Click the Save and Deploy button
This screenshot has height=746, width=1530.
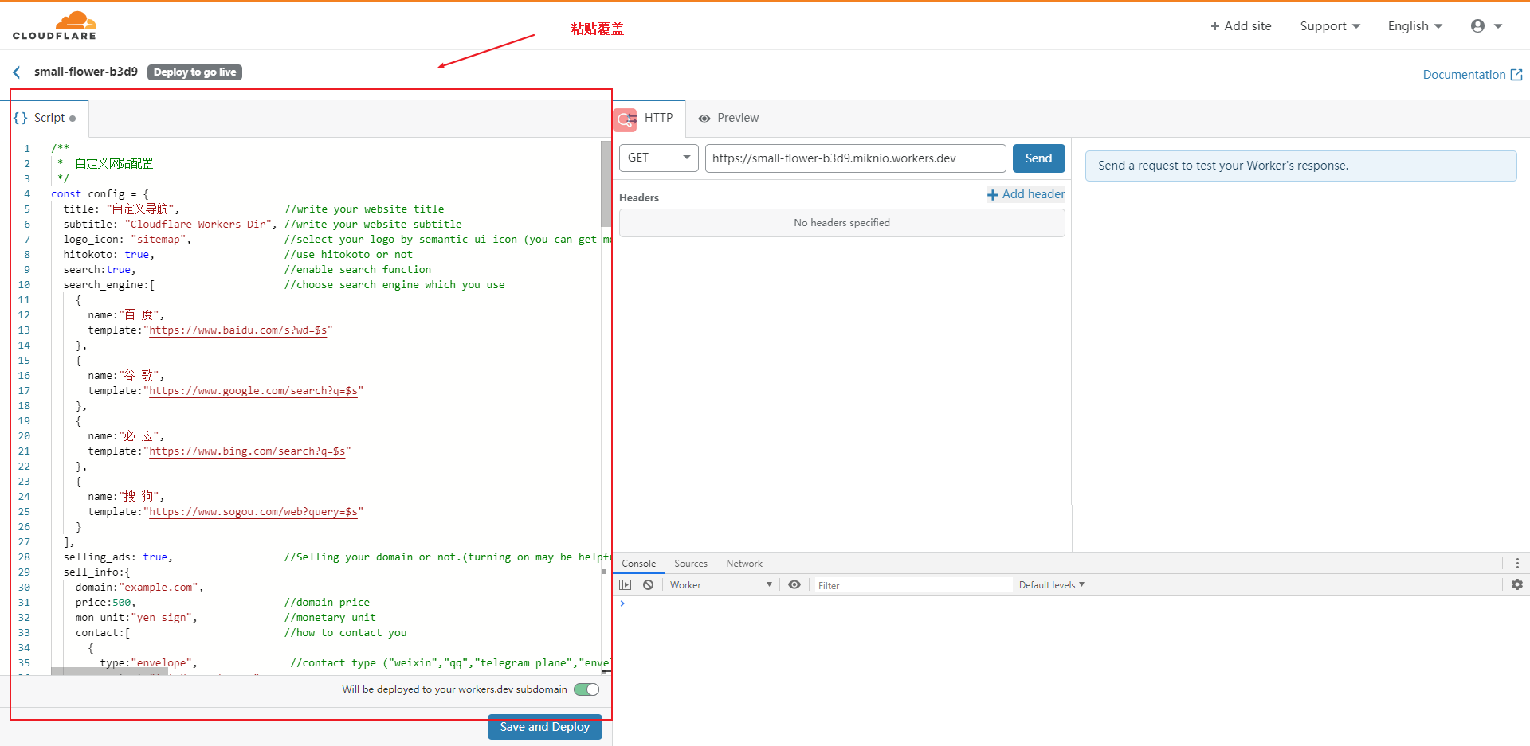click(x=544, y=727)
